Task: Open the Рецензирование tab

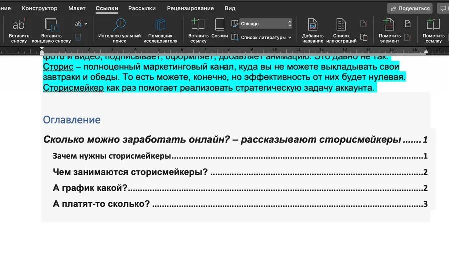Action: pos(190,8)
